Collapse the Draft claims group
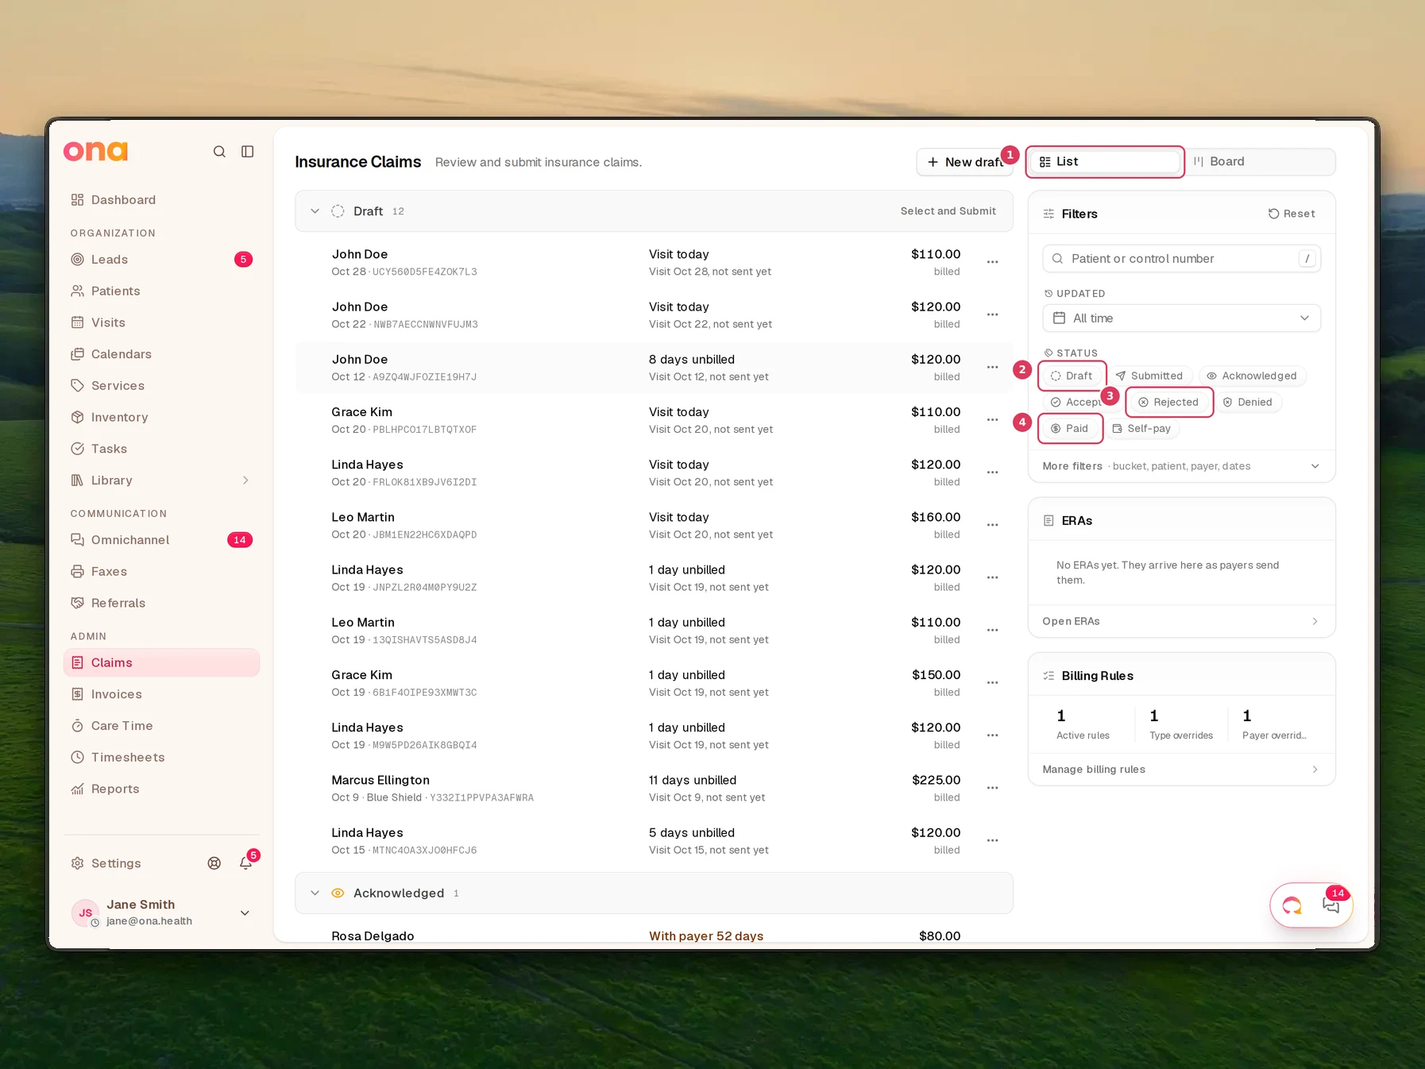Viewport: 1425px width, 1069px height. [x=315, y=211]
